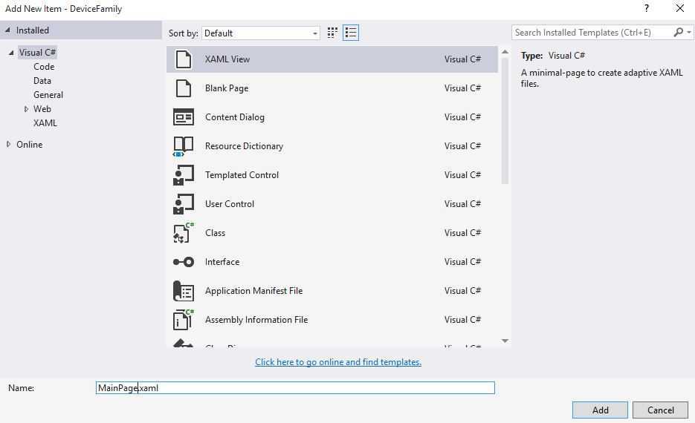The width and height of the screenshot is (695, 423).
Task: Expand the Online node
Action: coord(8,144)
